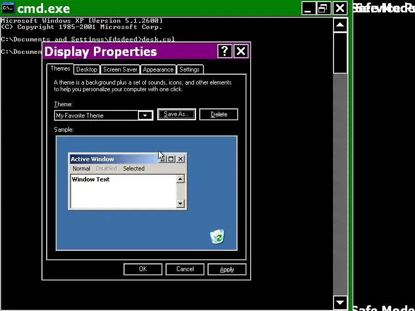Click sample window scroll up arrow
415x311 pixels.
click(180, 179)
